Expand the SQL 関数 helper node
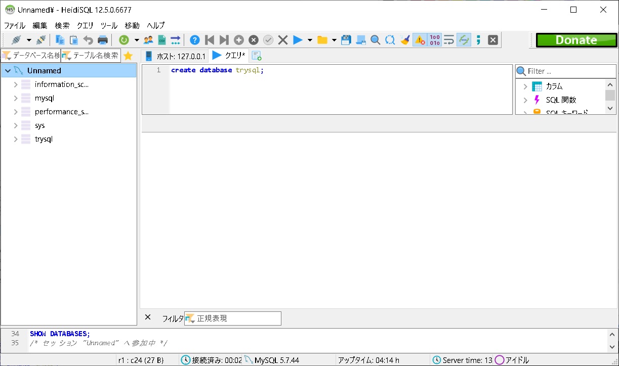Image resolution: width=619 pixels, height=366 pixels. click(x=525, y=100)
